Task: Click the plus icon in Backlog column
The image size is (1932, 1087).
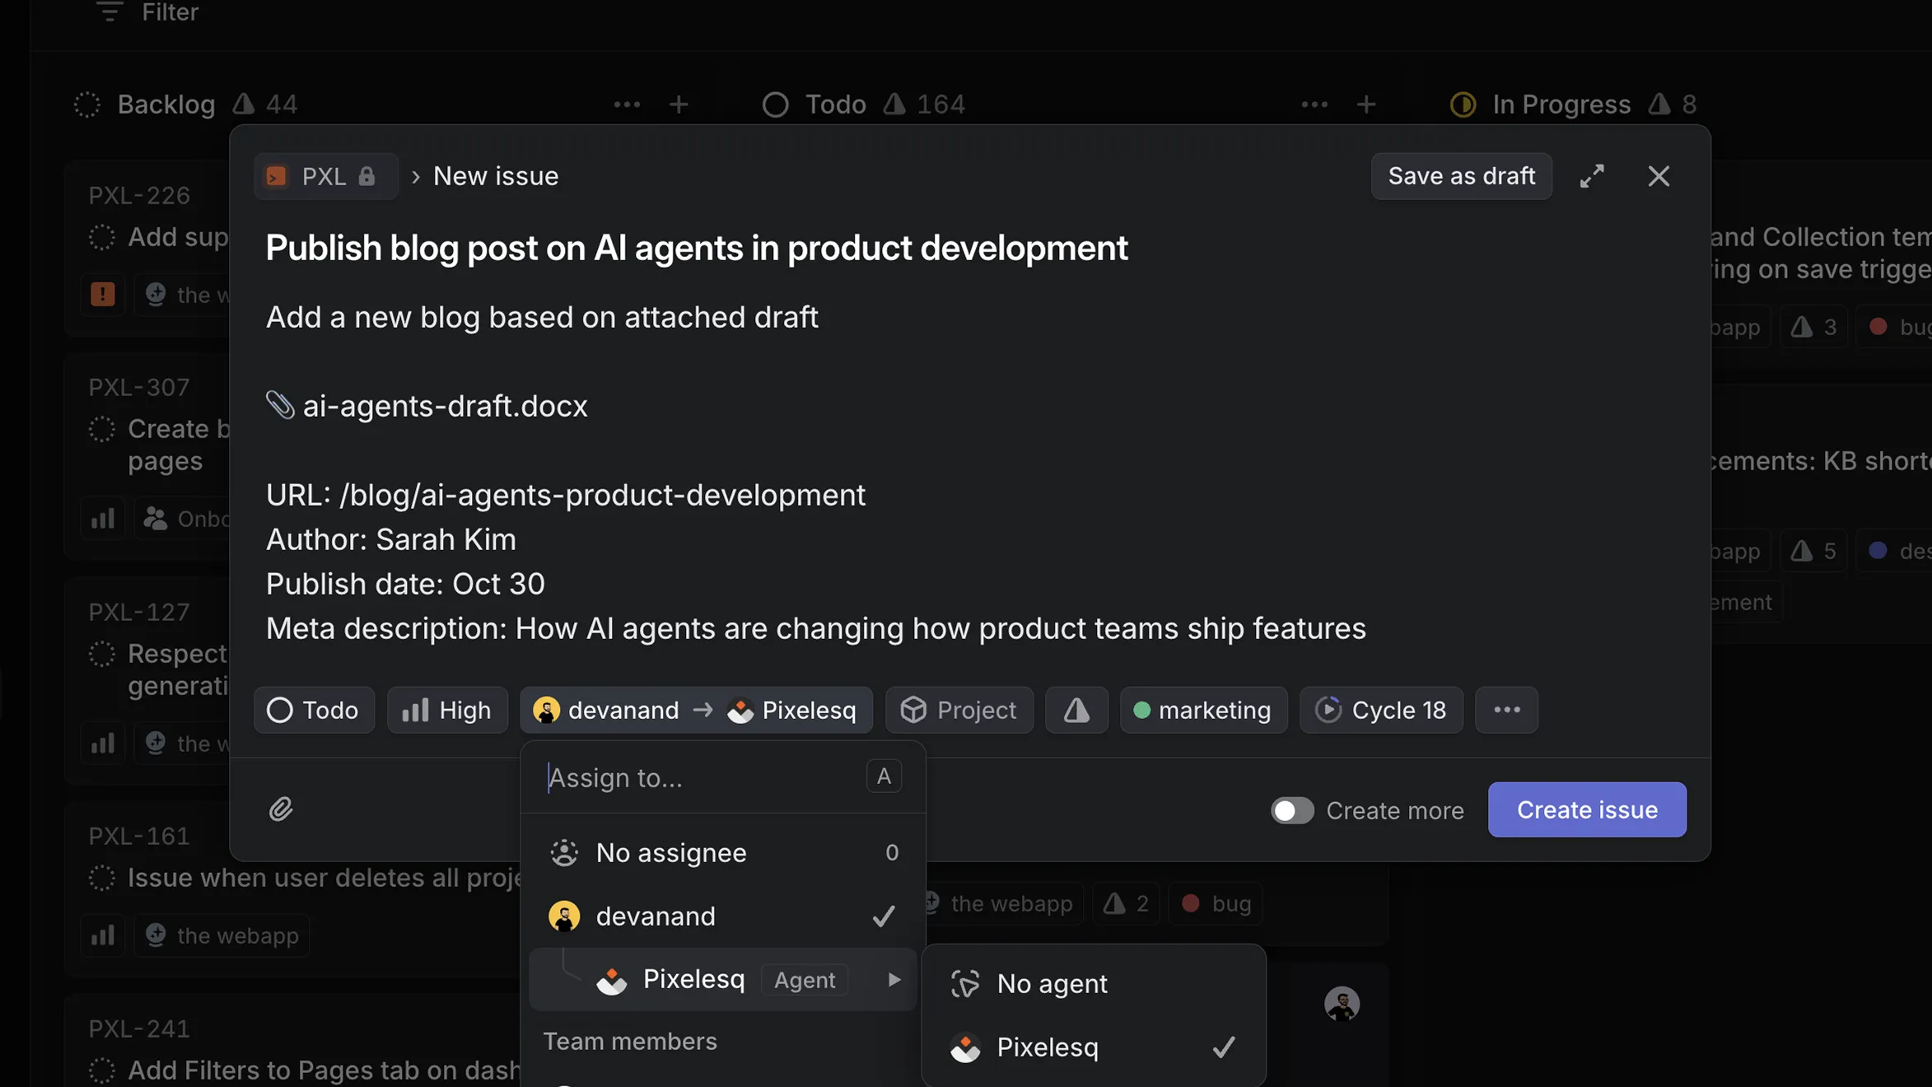Action: point(679,105)
